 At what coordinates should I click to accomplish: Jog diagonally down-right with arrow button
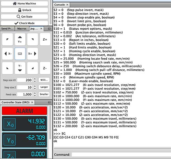click(32, 68)
